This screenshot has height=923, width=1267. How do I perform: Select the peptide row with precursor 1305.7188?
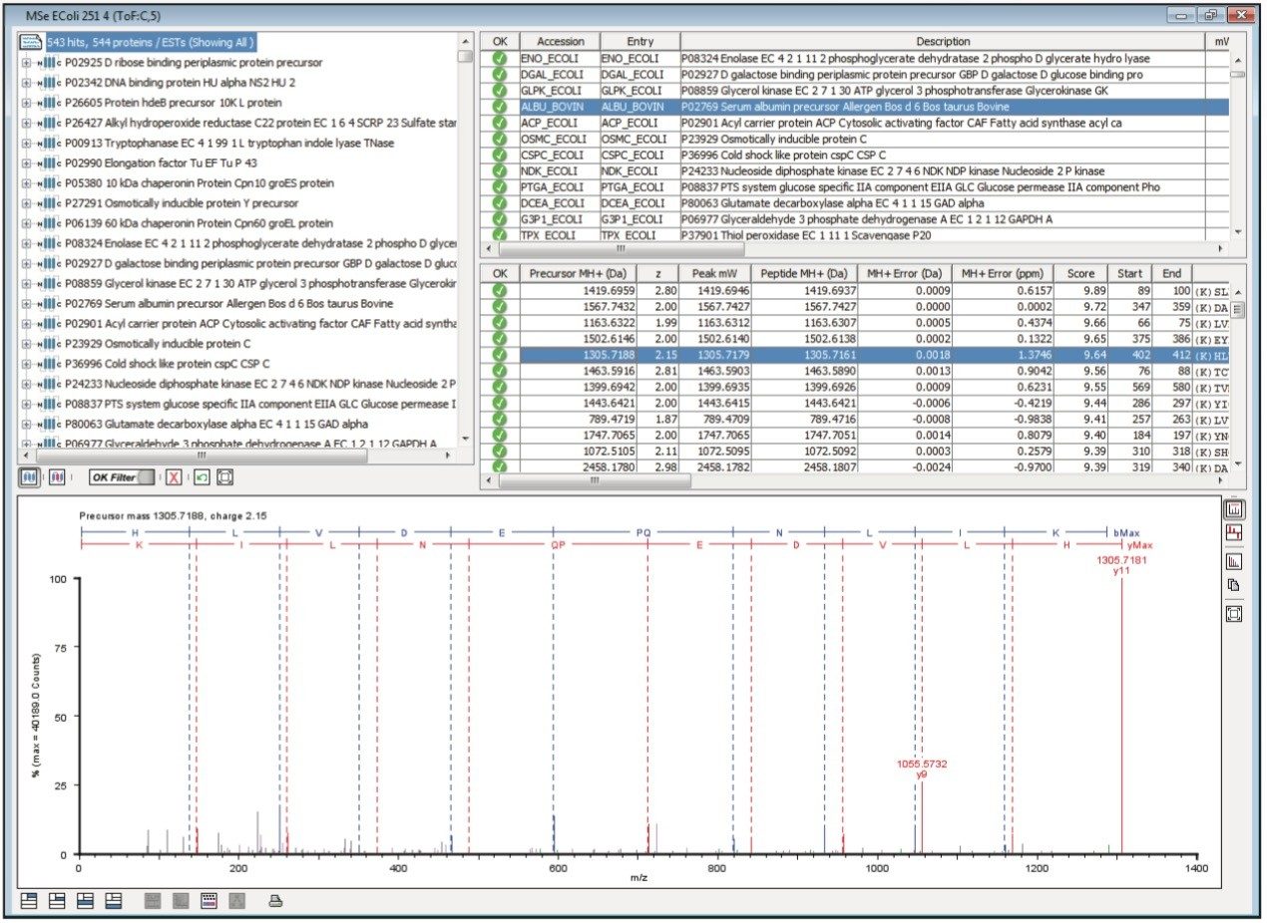(x=857, y=354)
